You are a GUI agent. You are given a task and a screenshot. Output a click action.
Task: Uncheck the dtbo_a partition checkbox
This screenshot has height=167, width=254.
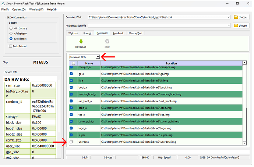coord(71,108)
